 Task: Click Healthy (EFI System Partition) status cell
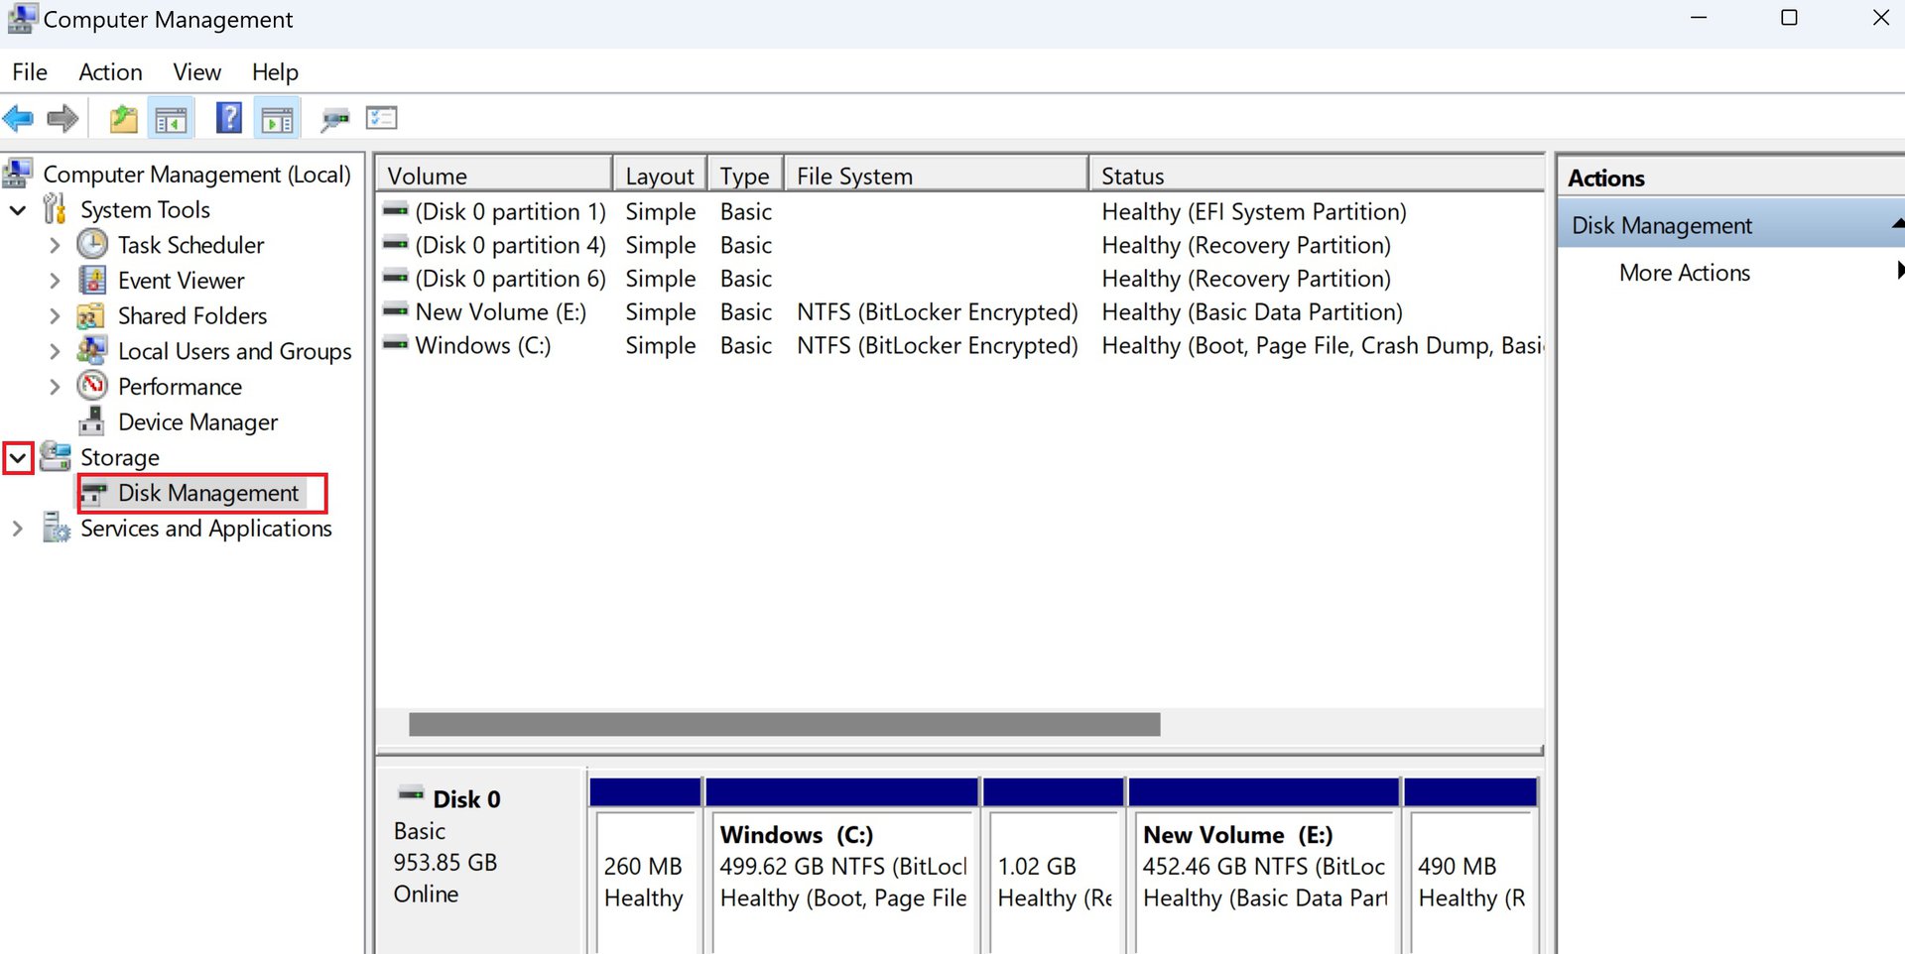(1253, 211)
